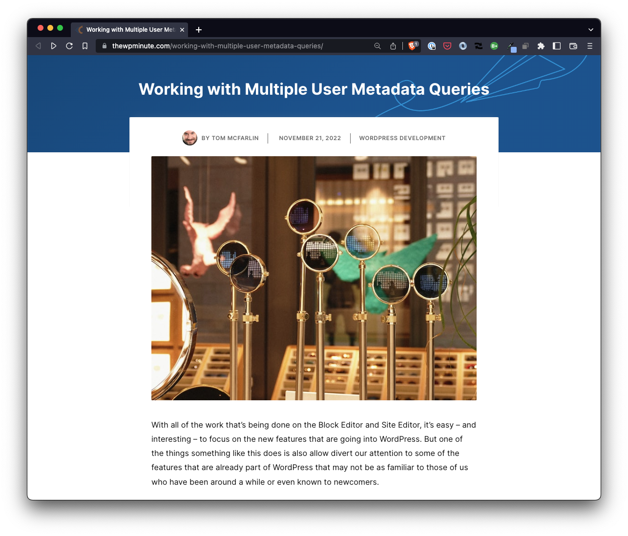Expand the tab search chevron
628x536 pixels.
(x=591, y=30)
